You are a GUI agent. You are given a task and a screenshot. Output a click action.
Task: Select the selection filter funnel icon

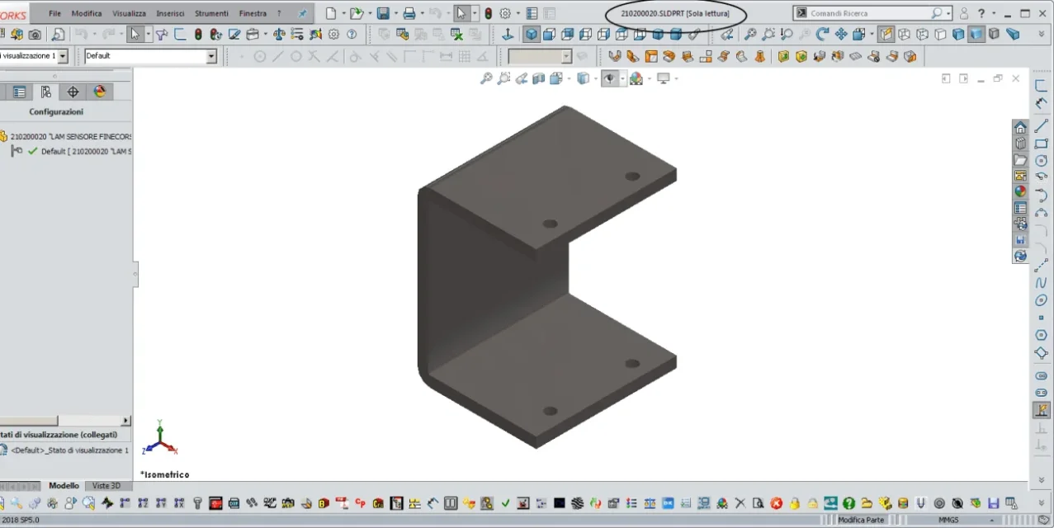162,35
